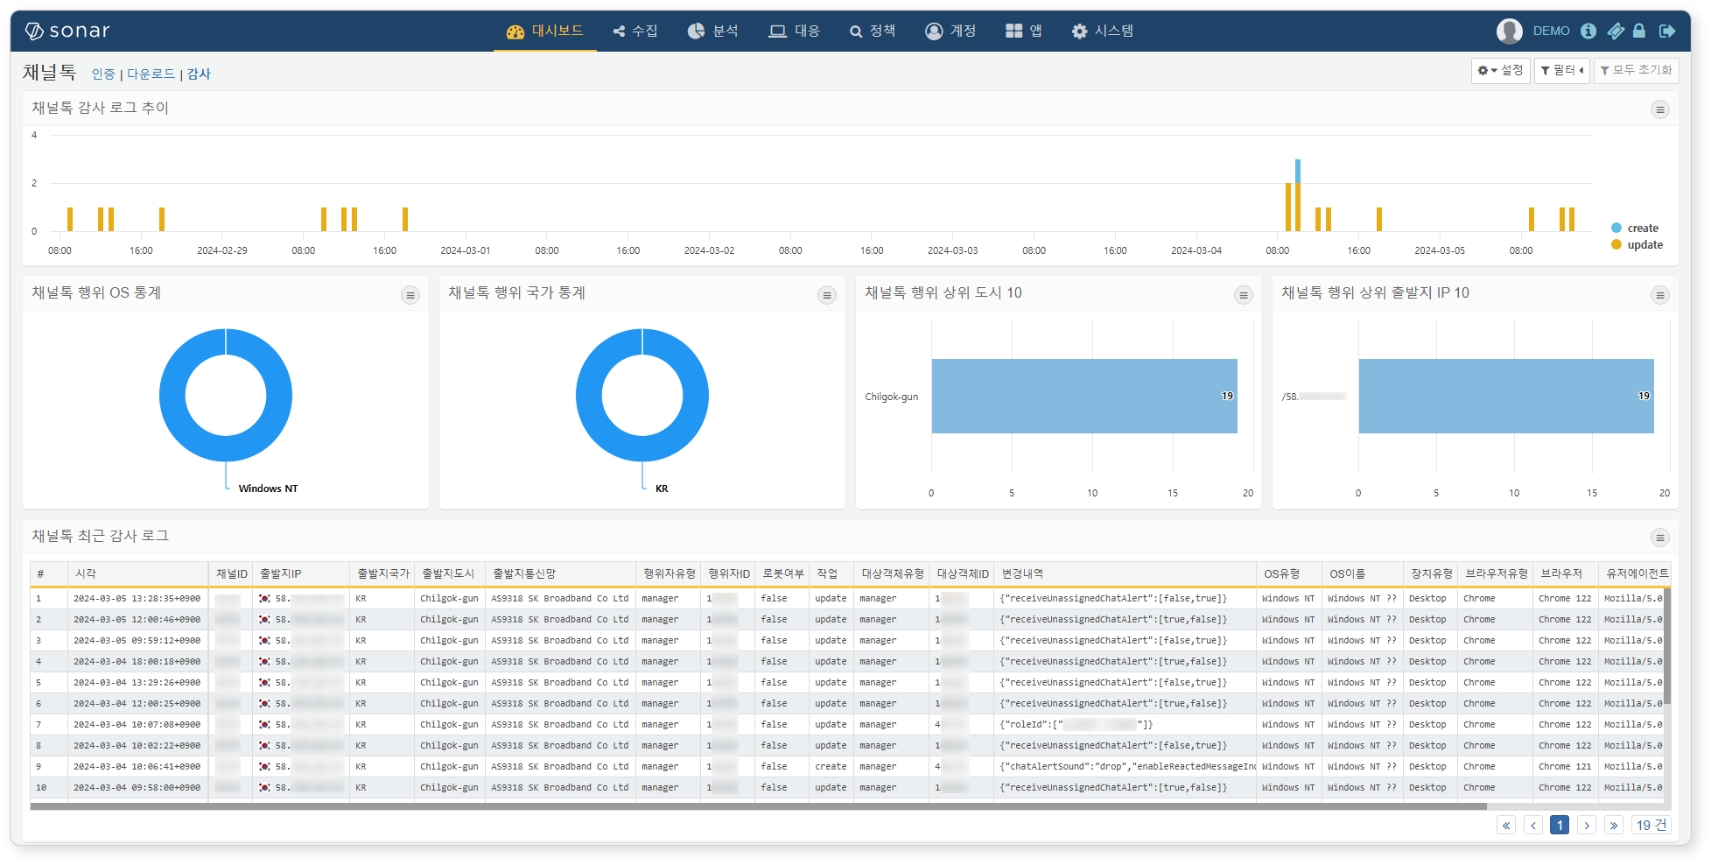Viewport: 1711px width, 865px height.
Task: Sort by the 출발지국가 column header
Action: [382, 573]
